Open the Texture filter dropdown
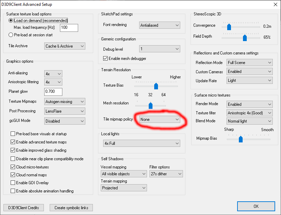Viewport: 281px width, 215px height. pyautogui.click(x=249, y=113)
